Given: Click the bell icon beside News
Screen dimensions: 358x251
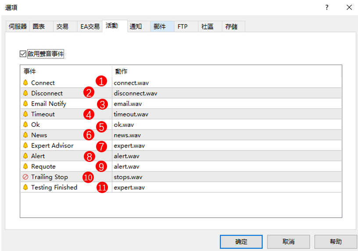Looking at the screenshot, I should coord(25,135).
